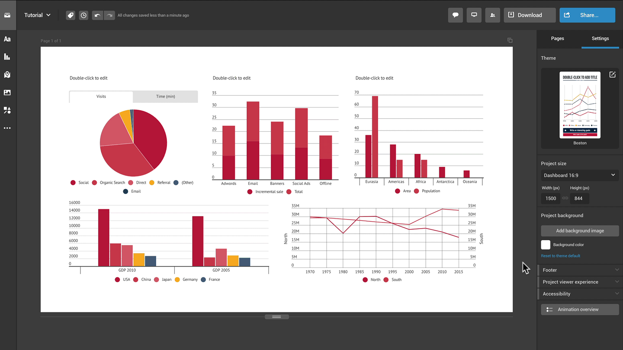Open the charts panel icon
623x350 pixels.
pos(7,57)
